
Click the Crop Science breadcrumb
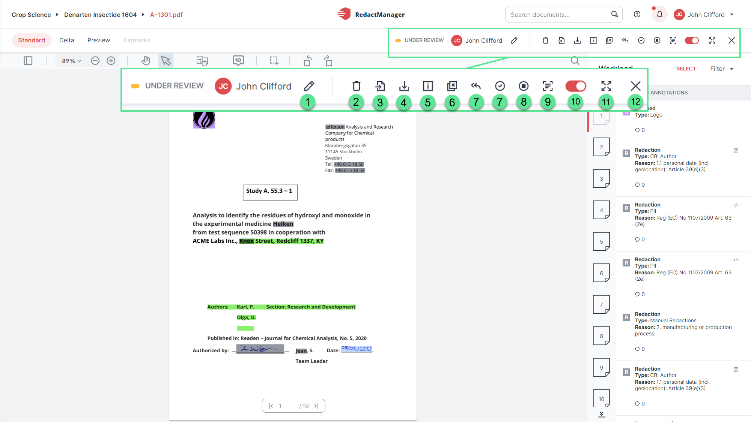(31, 15)
